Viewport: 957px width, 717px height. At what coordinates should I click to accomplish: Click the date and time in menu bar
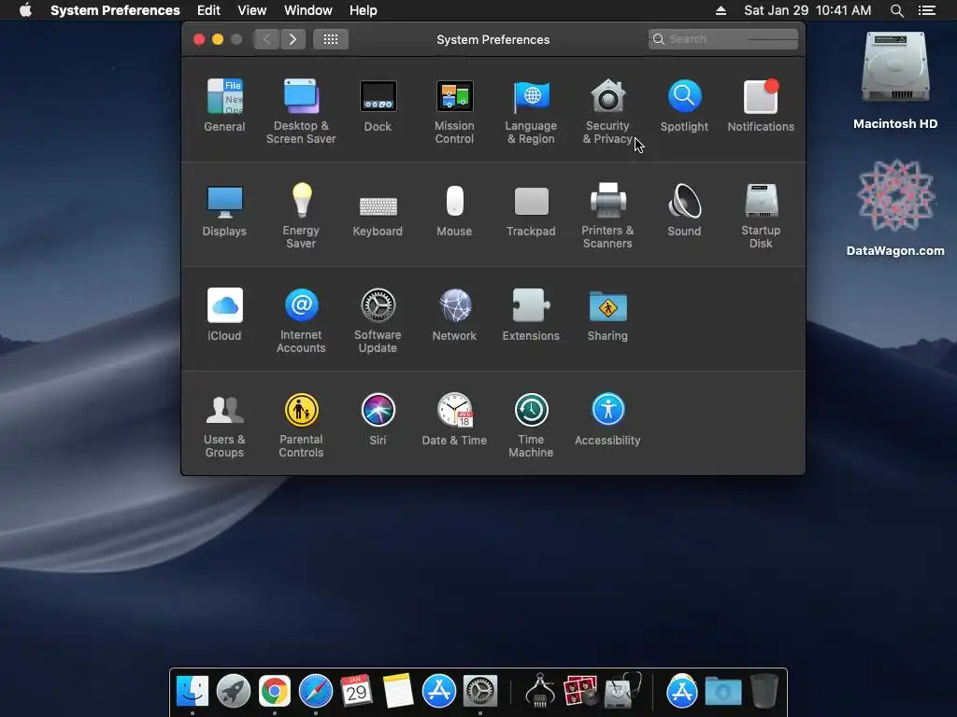pyautogui.click(x=807, y=10)
